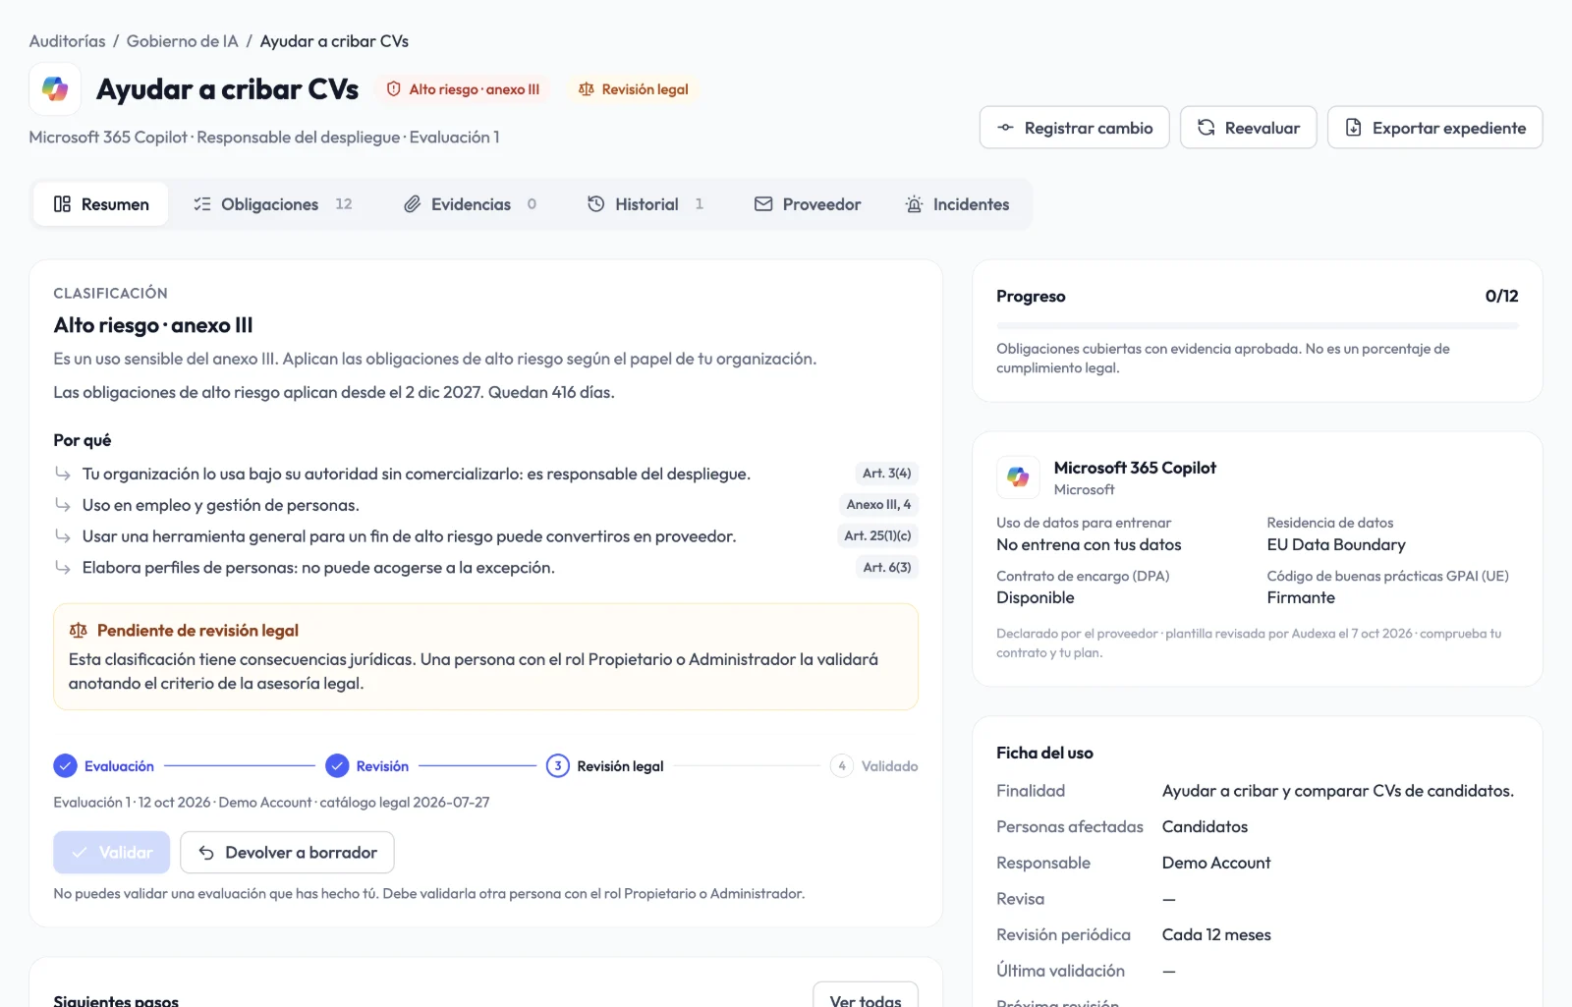The image size is (1572, 1007).
Task: Click the Validar button
Action: [x=112, y=853]
